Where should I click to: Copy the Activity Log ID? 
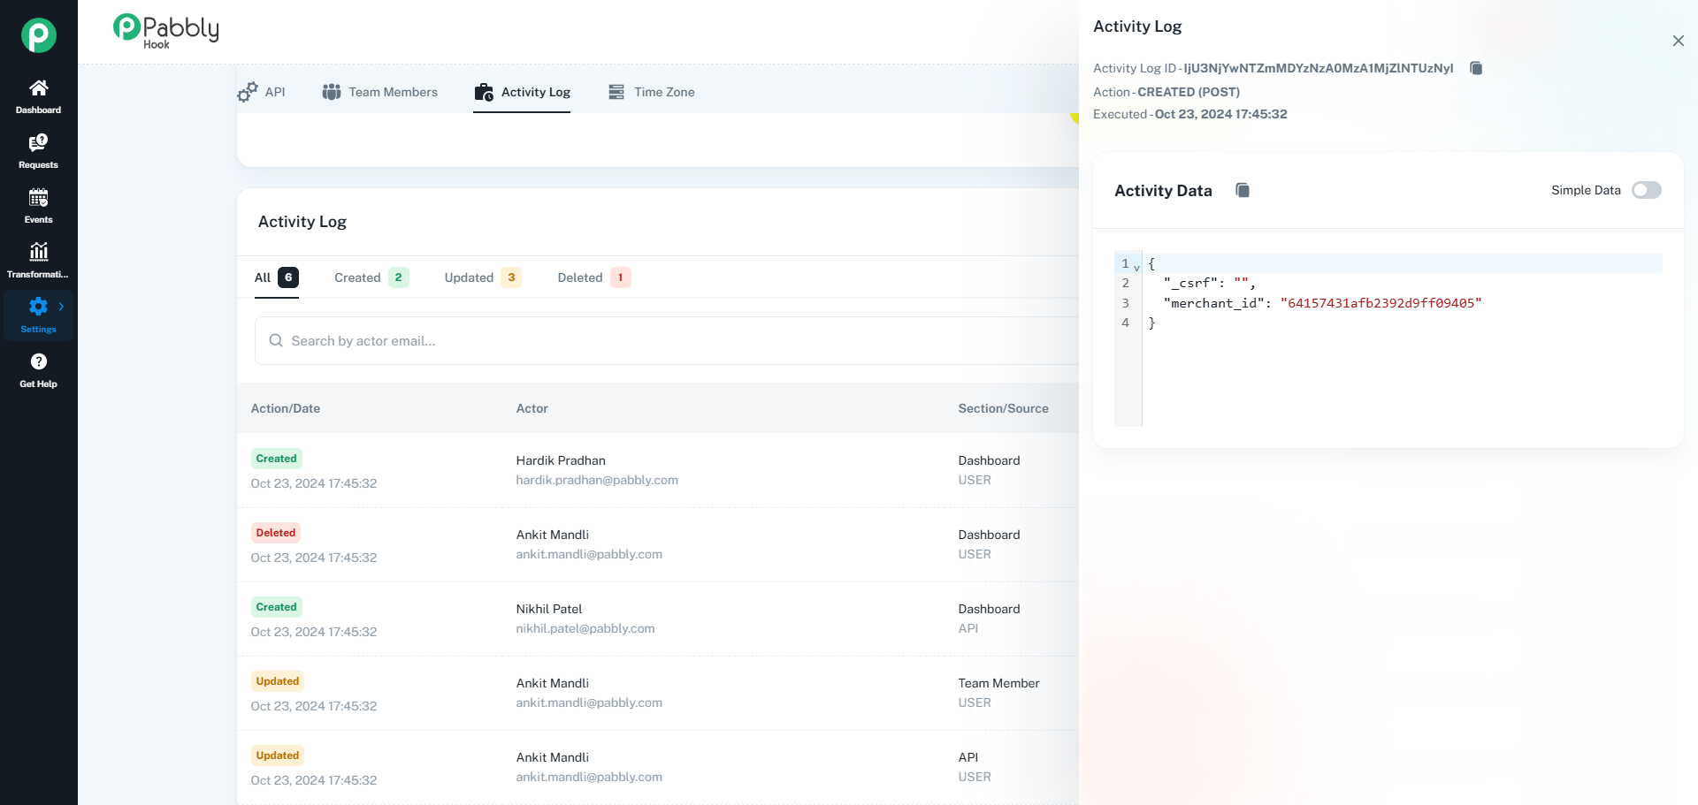coord(1476,68)
